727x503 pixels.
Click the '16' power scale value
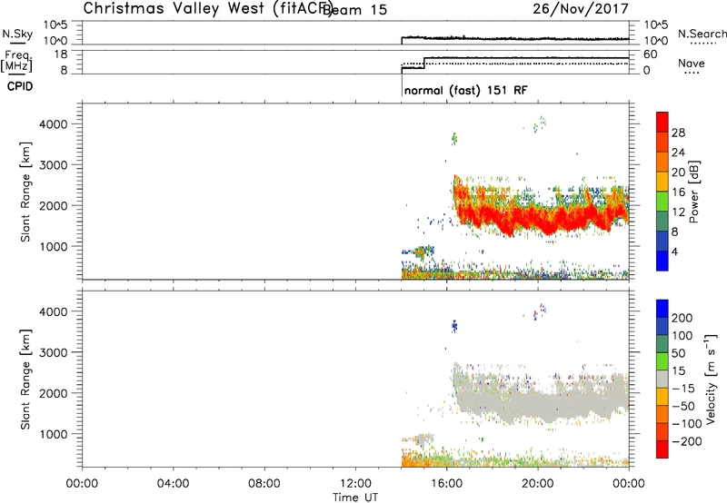click(x=678, y=192)
